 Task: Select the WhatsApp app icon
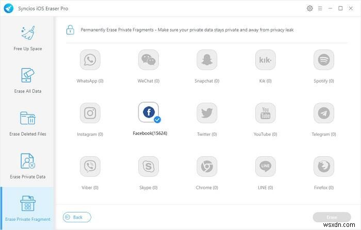[90, 60]
